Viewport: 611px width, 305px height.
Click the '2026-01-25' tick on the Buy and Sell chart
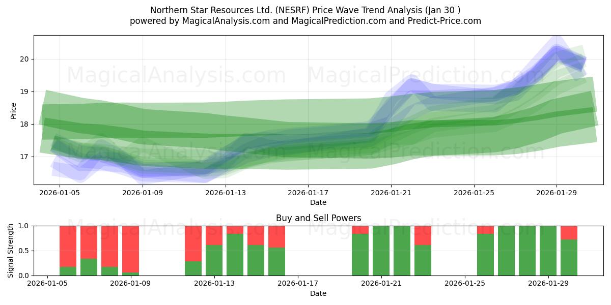tap(465, 284)
